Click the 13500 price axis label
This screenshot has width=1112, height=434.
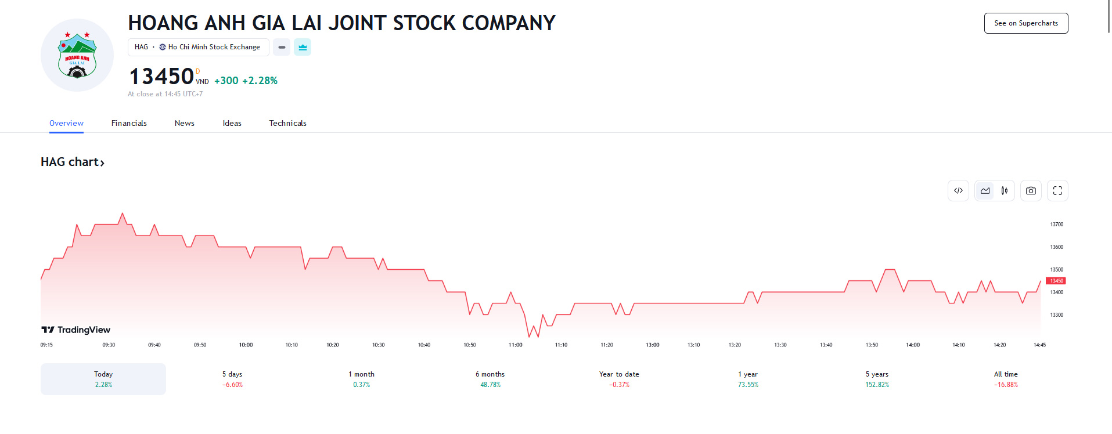tap(1056, 269)
